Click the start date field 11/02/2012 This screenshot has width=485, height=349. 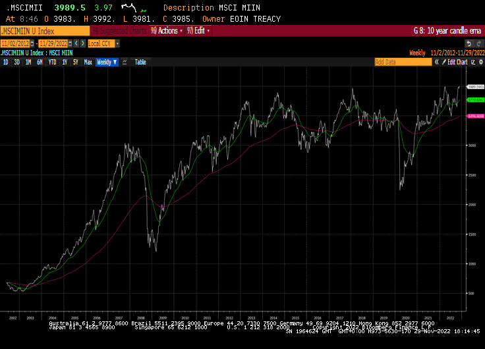coord(15,43)
